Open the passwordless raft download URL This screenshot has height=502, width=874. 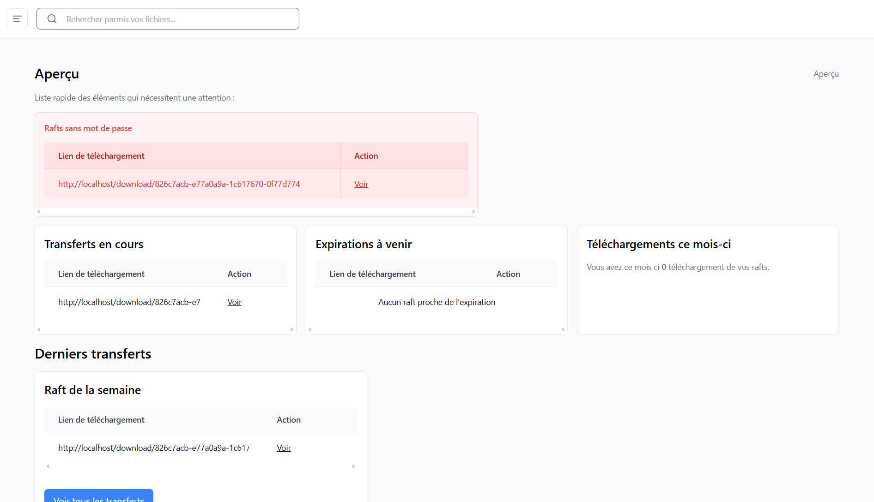(x=179, y=184)
